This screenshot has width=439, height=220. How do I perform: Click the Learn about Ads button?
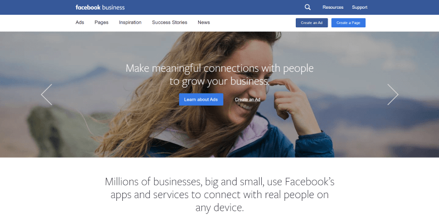tap(201, 100)
